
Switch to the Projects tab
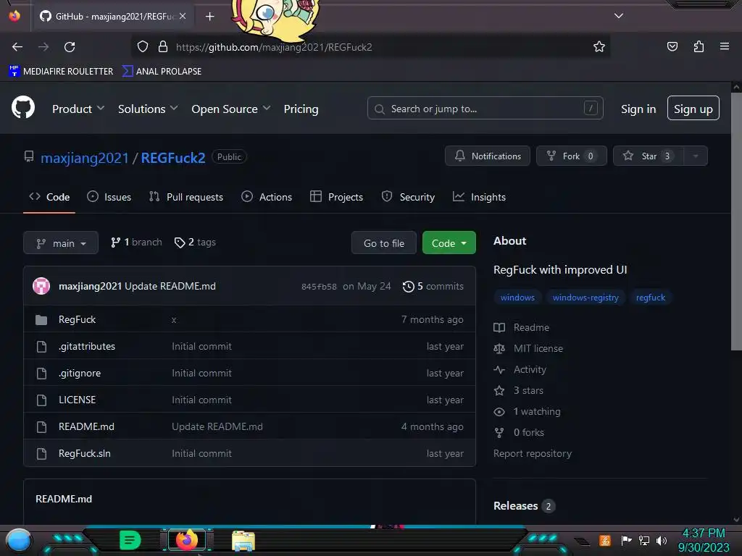coord(336,197)
